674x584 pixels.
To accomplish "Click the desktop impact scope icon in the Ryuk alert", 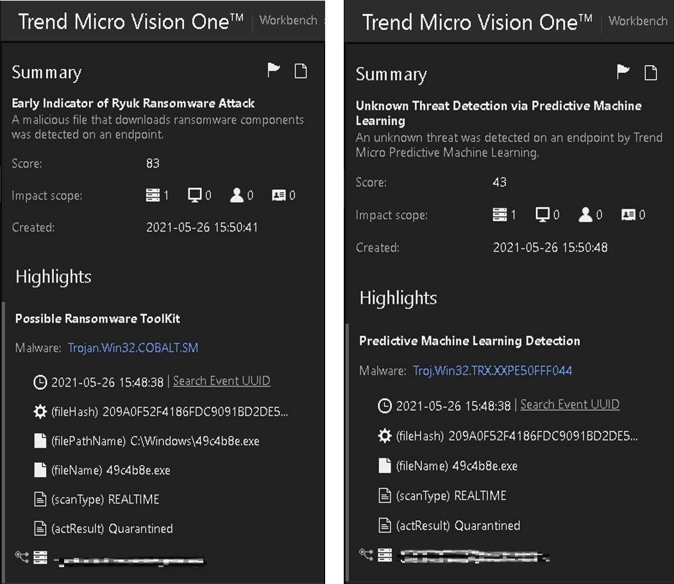I will pos(195,195).
